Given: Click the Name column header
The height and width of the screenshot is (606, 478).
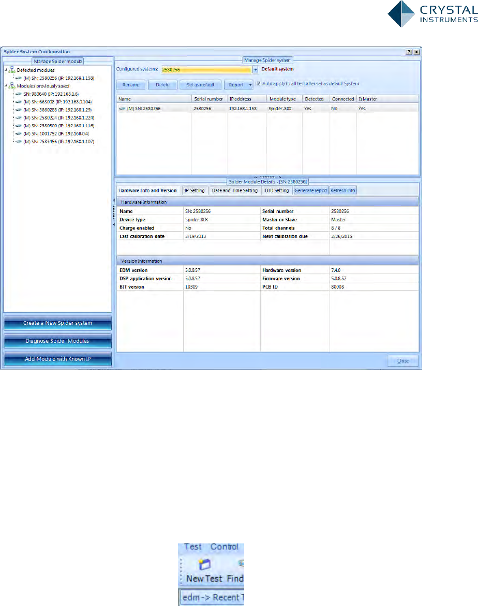Looking at the screenshot, I should (x=154, y=99).
